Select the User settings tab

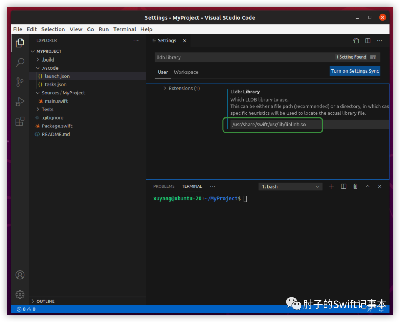click(x=163, y=72)
